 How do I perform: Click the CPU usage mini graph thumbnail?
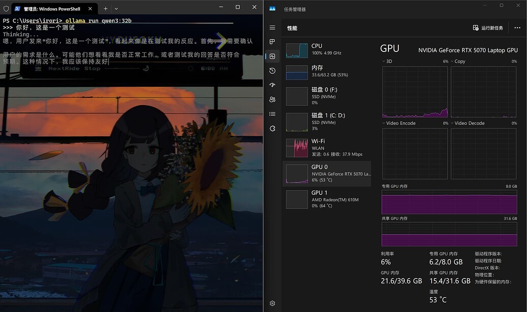pyautogui.click(x=297, y=50)
